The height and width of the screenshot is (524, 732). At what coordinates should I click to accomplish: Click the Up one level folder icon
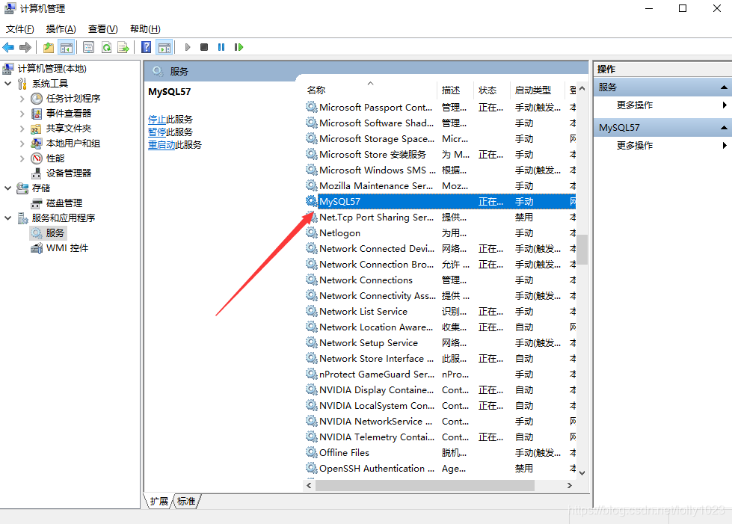click(x=49, y=47)
